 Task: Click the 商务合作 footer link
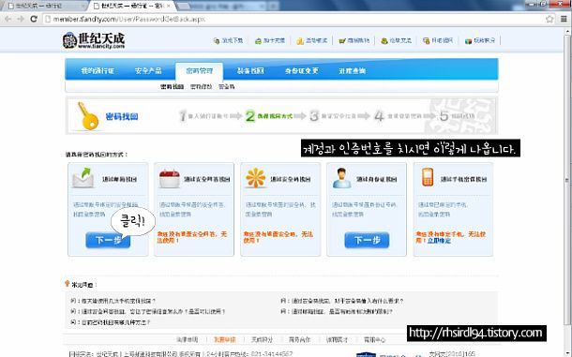click(x=299, y=339)
